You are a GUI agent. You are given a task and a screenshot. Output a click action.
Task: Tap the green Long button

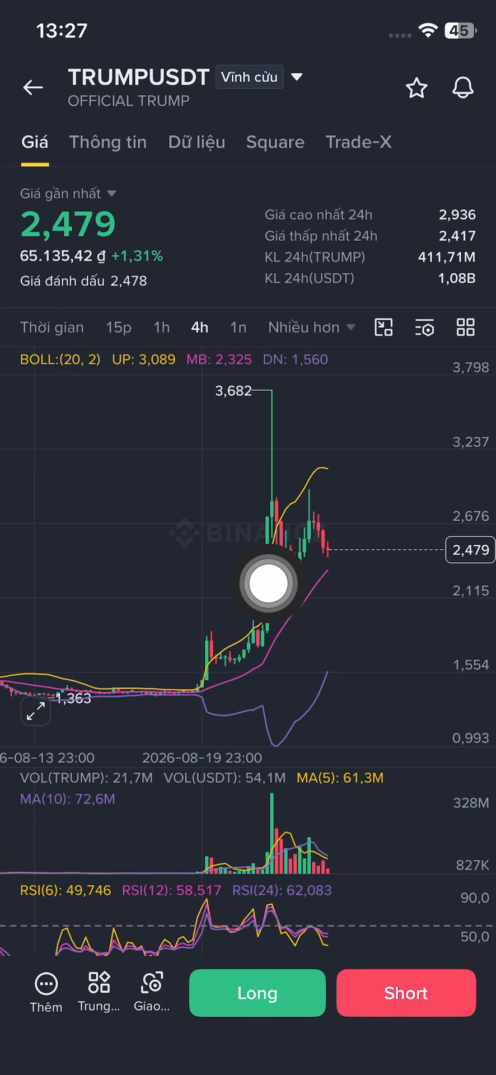pos(258,993)
